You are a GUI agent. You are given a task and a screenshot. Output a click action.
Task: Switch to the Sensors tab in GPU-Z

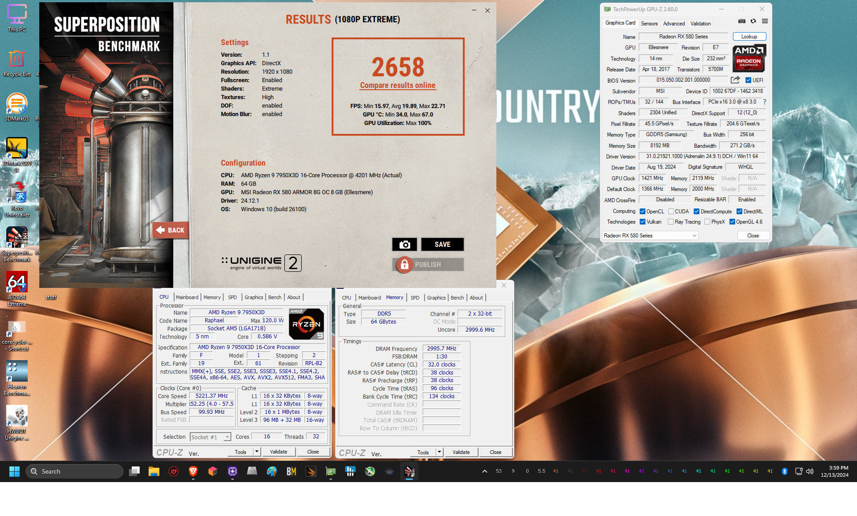649,24
